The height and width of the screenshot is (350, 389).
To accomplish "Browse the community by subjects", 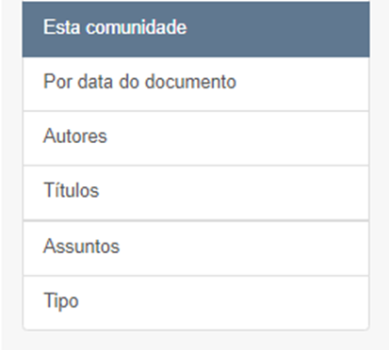I will click(x=196, y=248).
